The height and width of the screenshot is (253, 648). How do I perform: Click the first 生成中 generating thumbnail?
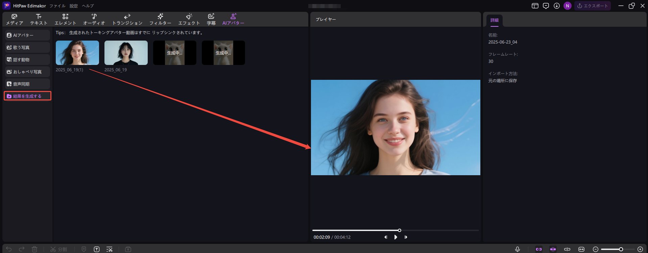click(x=175, y=53)
